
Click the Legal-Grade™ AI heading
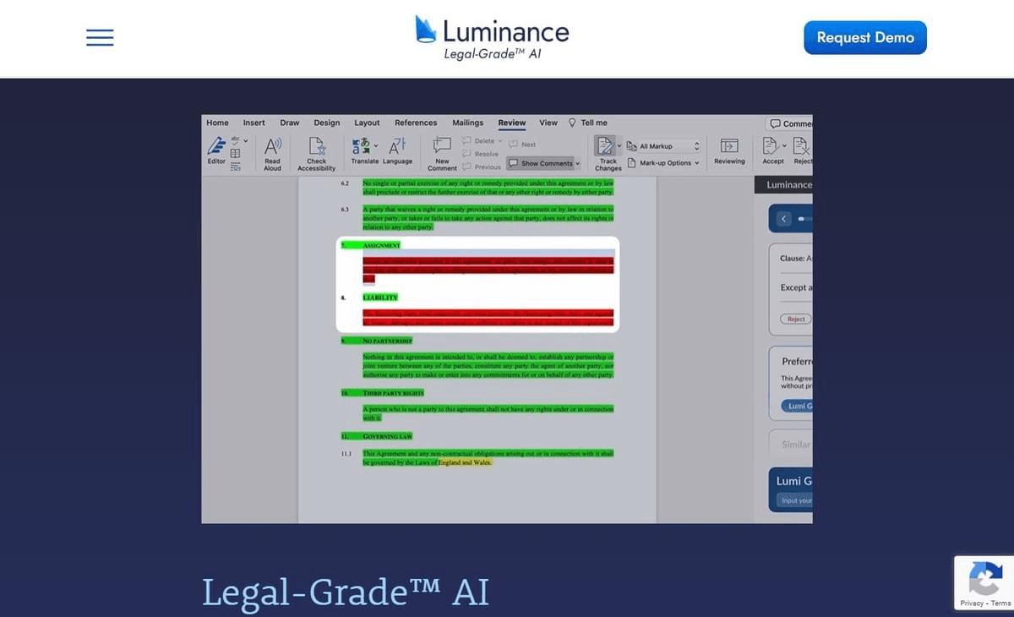pyautogui.click(x=346, y=592)
